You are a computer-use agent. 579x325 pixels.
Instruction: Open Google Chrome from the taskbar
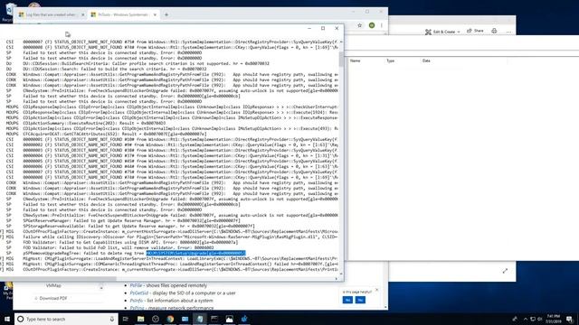point(170,319)
